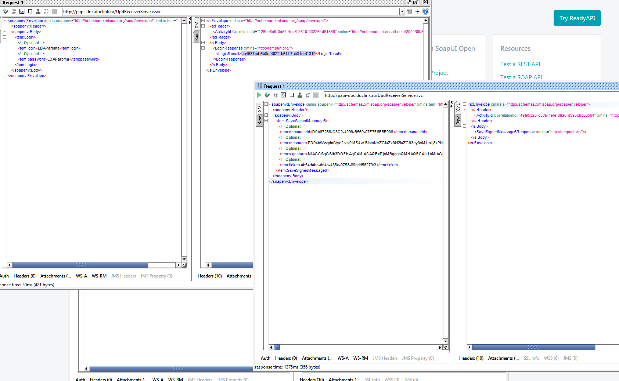Click add-to-TestCase checkmark icon beside green play button
619x381 pixels.
click(267, 95)
